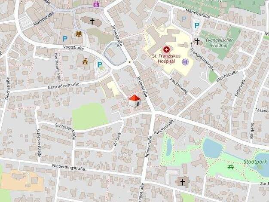Select the St. Franziskus Hospital red cross icon
The image size is (269, 202).
click(x=166, y=50)
